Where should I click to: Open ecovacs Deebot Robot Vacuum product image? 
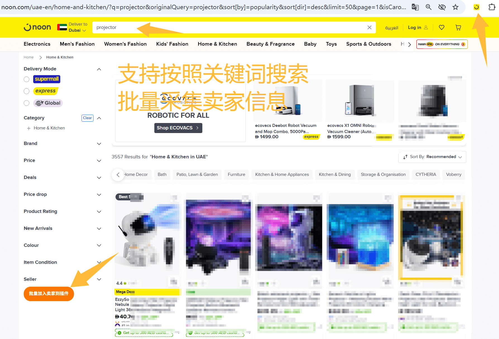(288, 101)
